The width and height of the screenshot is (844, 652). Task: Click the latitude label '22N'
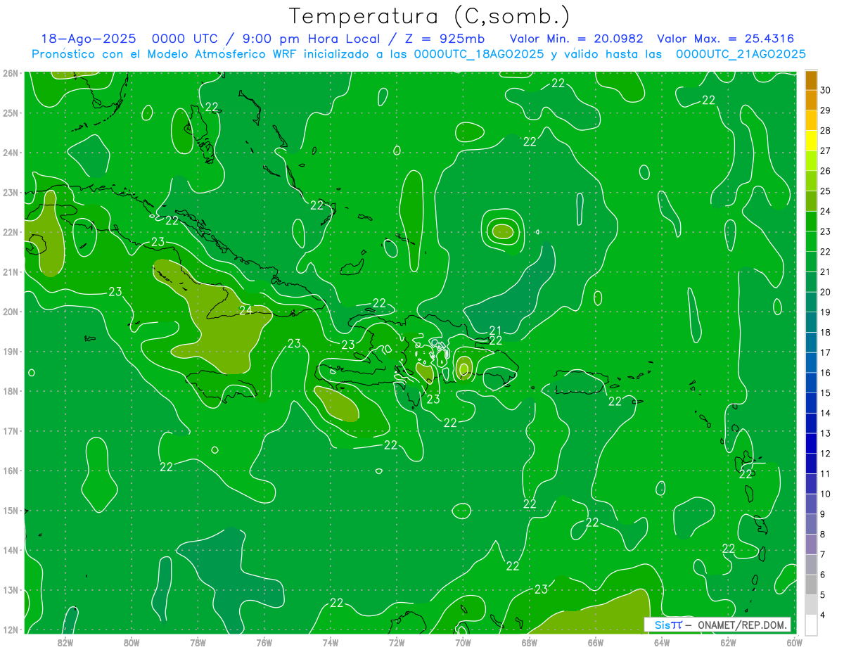tap(11, 232)
